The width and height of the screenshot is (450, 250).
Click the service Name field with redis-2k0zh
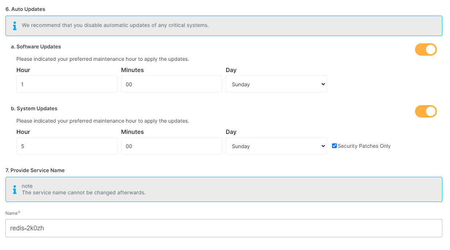224,228
